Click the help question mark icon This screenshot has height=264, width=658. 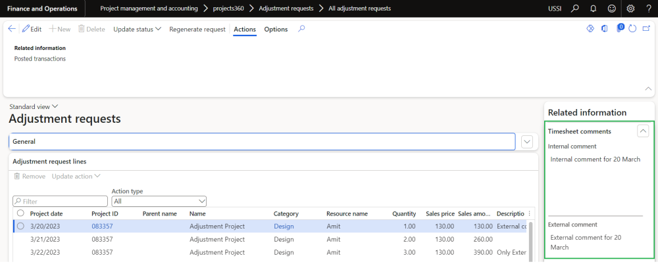tap(648, 9)
